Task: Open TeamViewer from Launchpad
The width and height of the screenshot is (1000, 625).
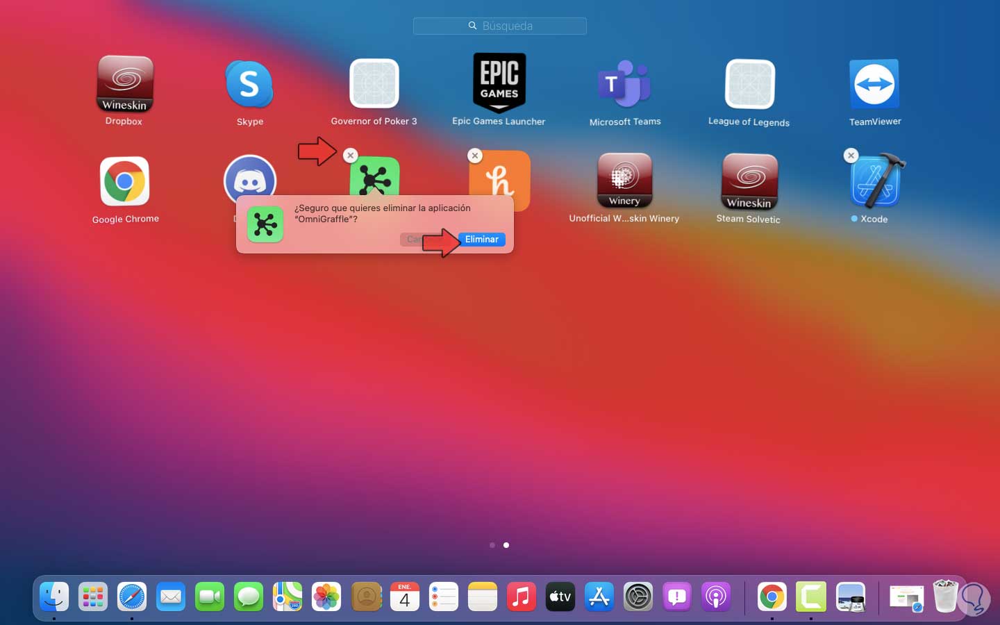Action: (x=874, y=84)
